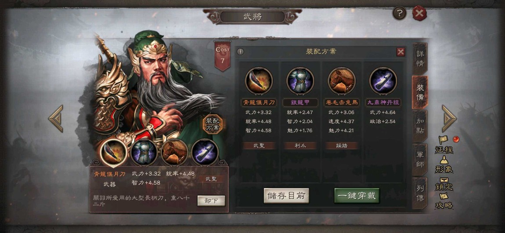Switch to the 加點 tab
The width and height of the screenshot is (505, 233).
click(x=420, y=126)
